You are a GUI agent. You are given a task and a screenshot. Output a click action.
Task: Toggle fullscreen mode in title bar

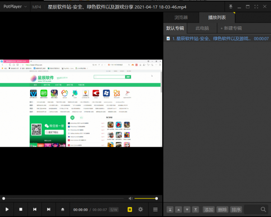coord(256,7)
